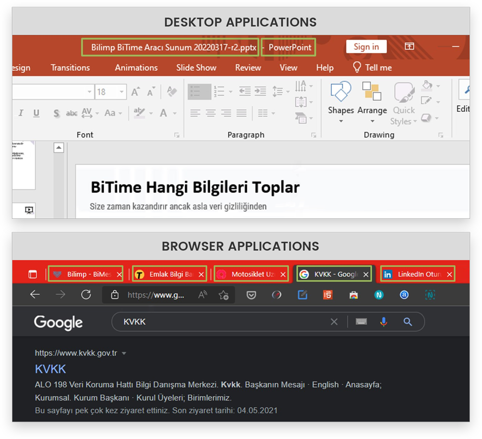482x439 pixels.
Task: Go back in the browser
Action: point(35,294)
